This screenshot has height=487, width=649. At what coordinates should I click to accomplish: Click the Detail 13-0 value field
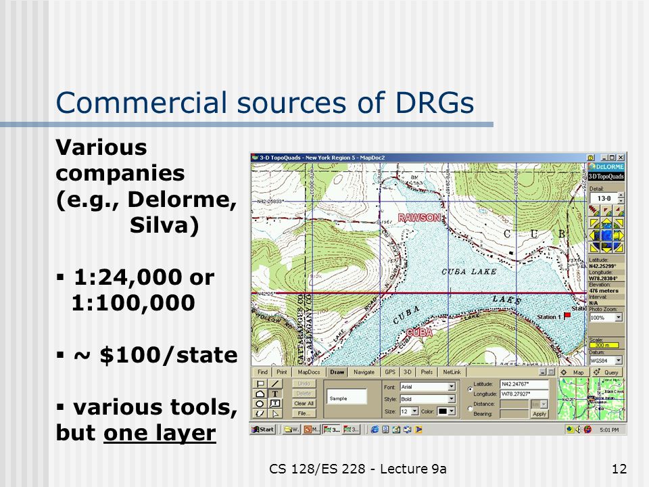[x=604, y=198]
